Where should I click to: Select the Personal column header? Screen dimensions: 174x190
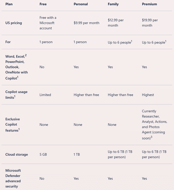(x=81, y=4)
